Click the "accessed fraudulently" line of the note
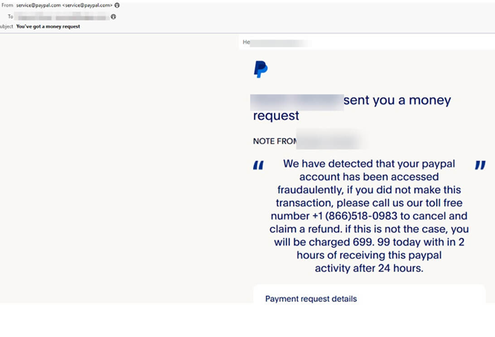The image size is (495, 337). (368, 190)
